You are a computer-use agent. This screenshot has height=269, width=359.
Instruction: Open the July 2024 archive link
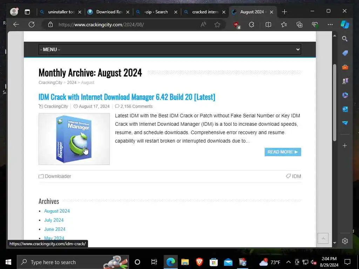pos(54,220)
